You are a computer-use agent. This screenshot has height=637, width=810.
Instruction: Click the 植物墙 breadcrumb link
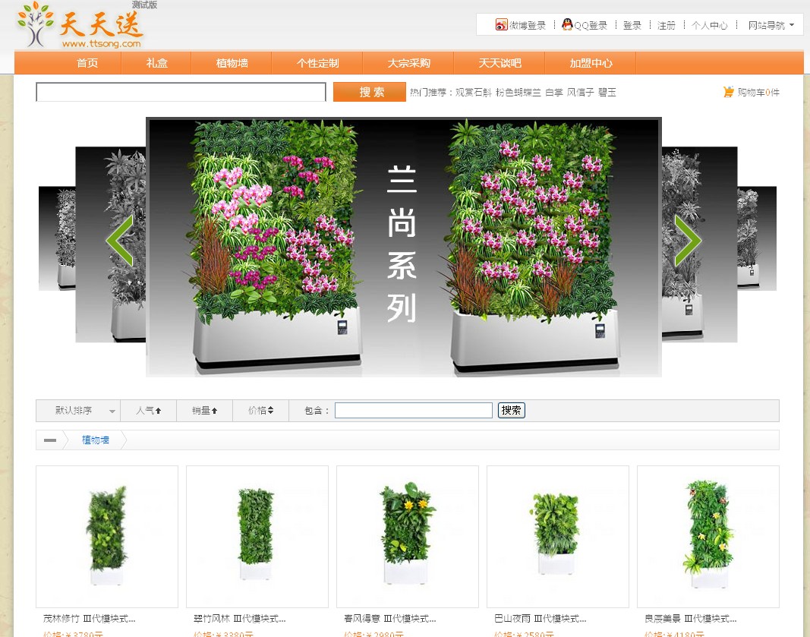coord(96,440)
